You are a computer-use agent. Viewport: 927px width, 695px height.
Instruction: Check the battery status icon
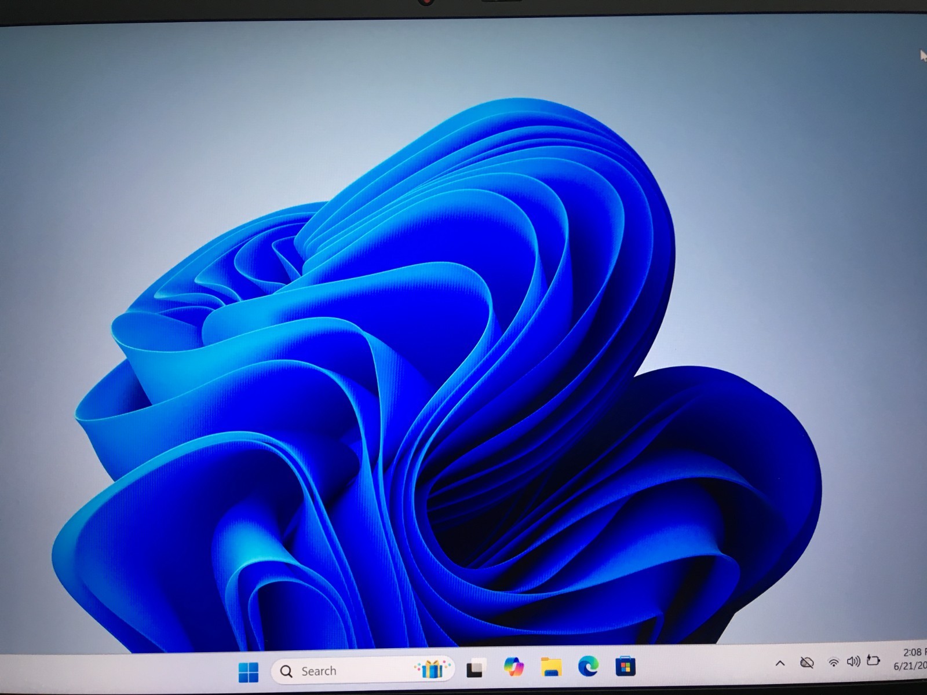point(873,660)
